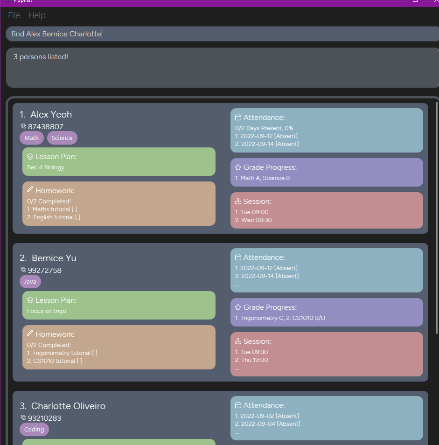Viewport: 439px width, 445px height.
Task: Click the phone icon beside 99272758
Action: (x=23, y=270)
